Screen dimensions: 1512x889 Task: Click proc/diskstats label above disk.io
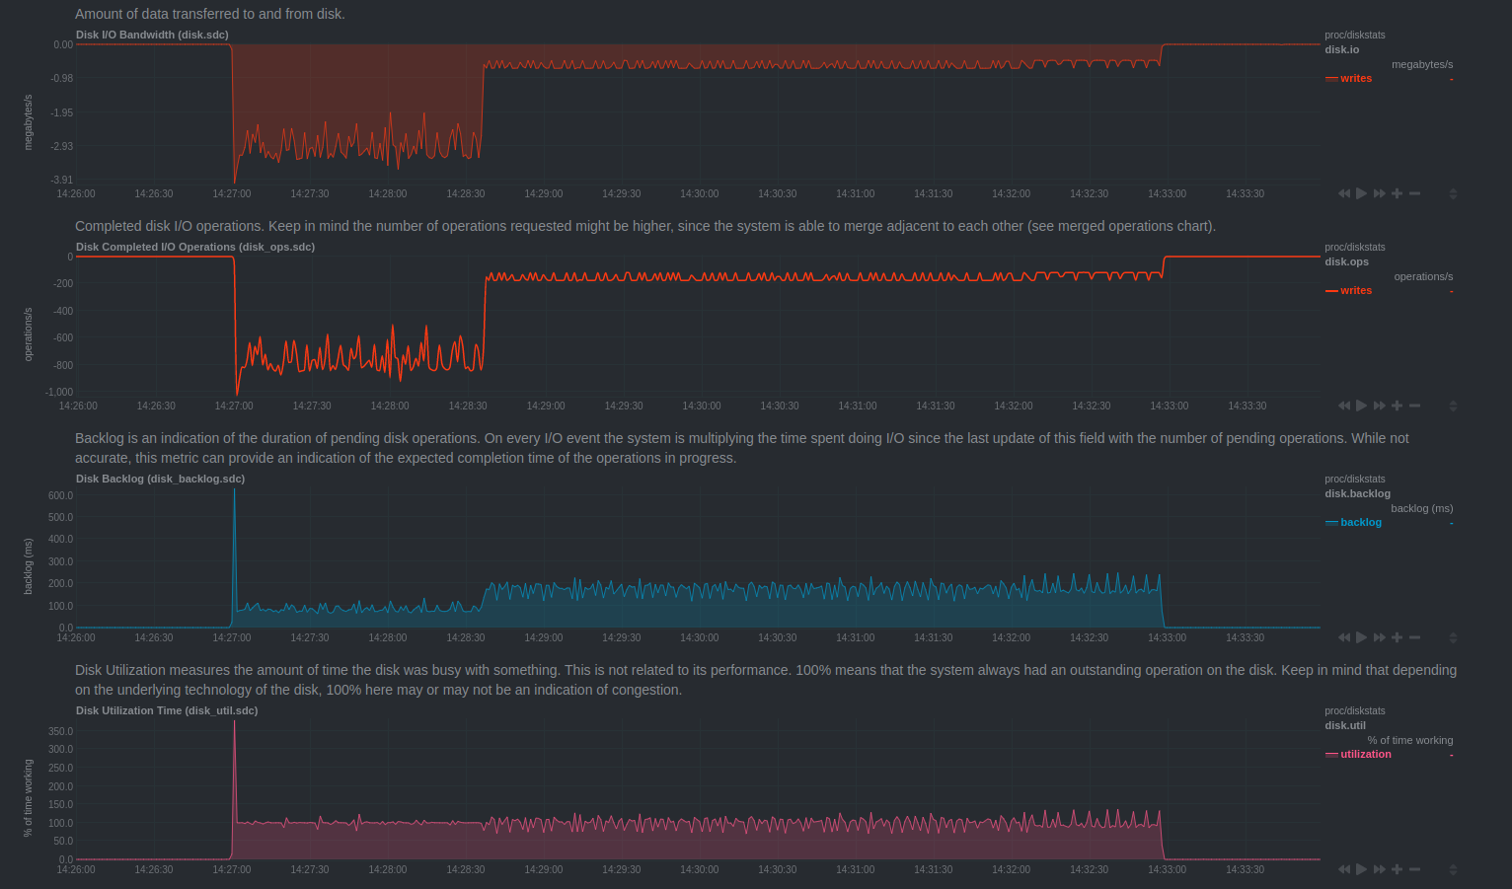coord(1354,35)
